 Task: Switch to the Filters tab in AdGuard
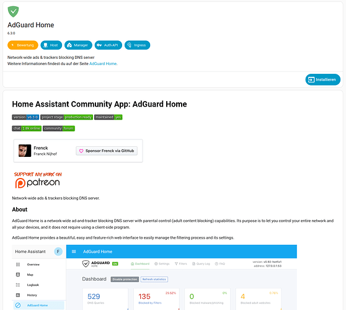[x=180, y=264]
